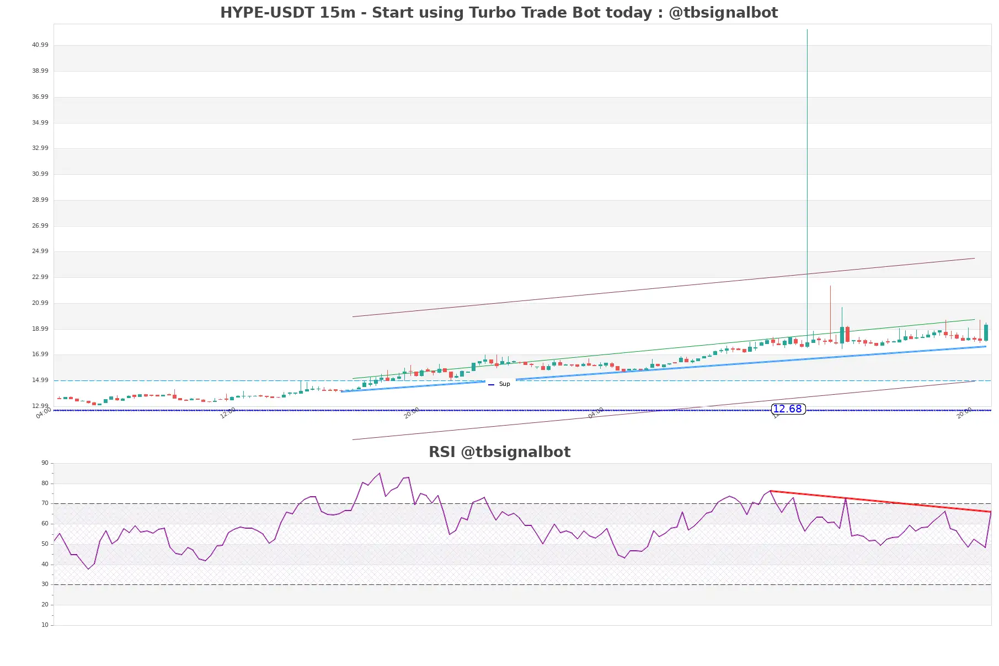Select the 12.68 current price label
Viewport: 999px width, 666px height.
[x=788, y=409]
